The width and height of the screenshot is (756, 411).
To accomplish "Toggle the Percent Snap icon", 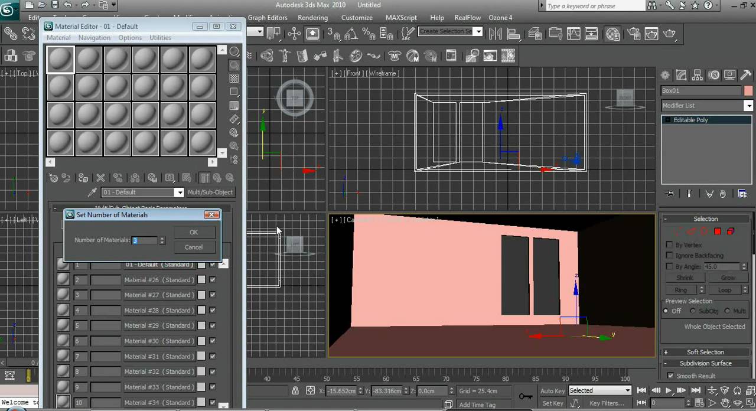I will [368, 34].
